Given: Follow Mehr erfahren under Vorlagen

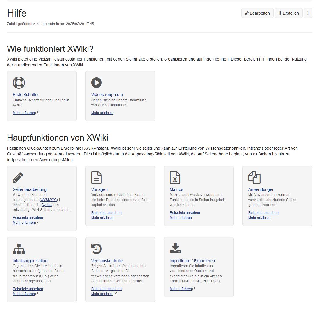Looking at the screenshot, I should point(102,218).
